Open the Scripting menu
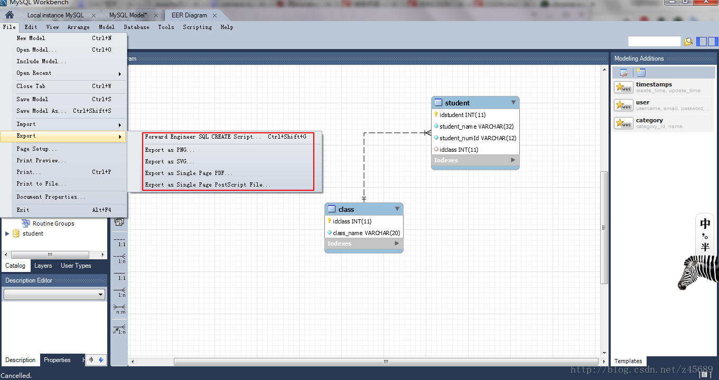 pyautogui.click(x=198, y=27)
